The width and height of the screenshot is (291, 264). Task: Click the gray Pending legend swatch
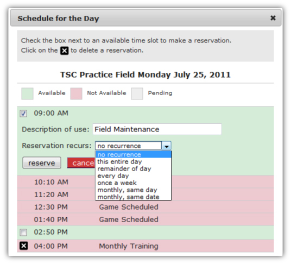(137, 93)
